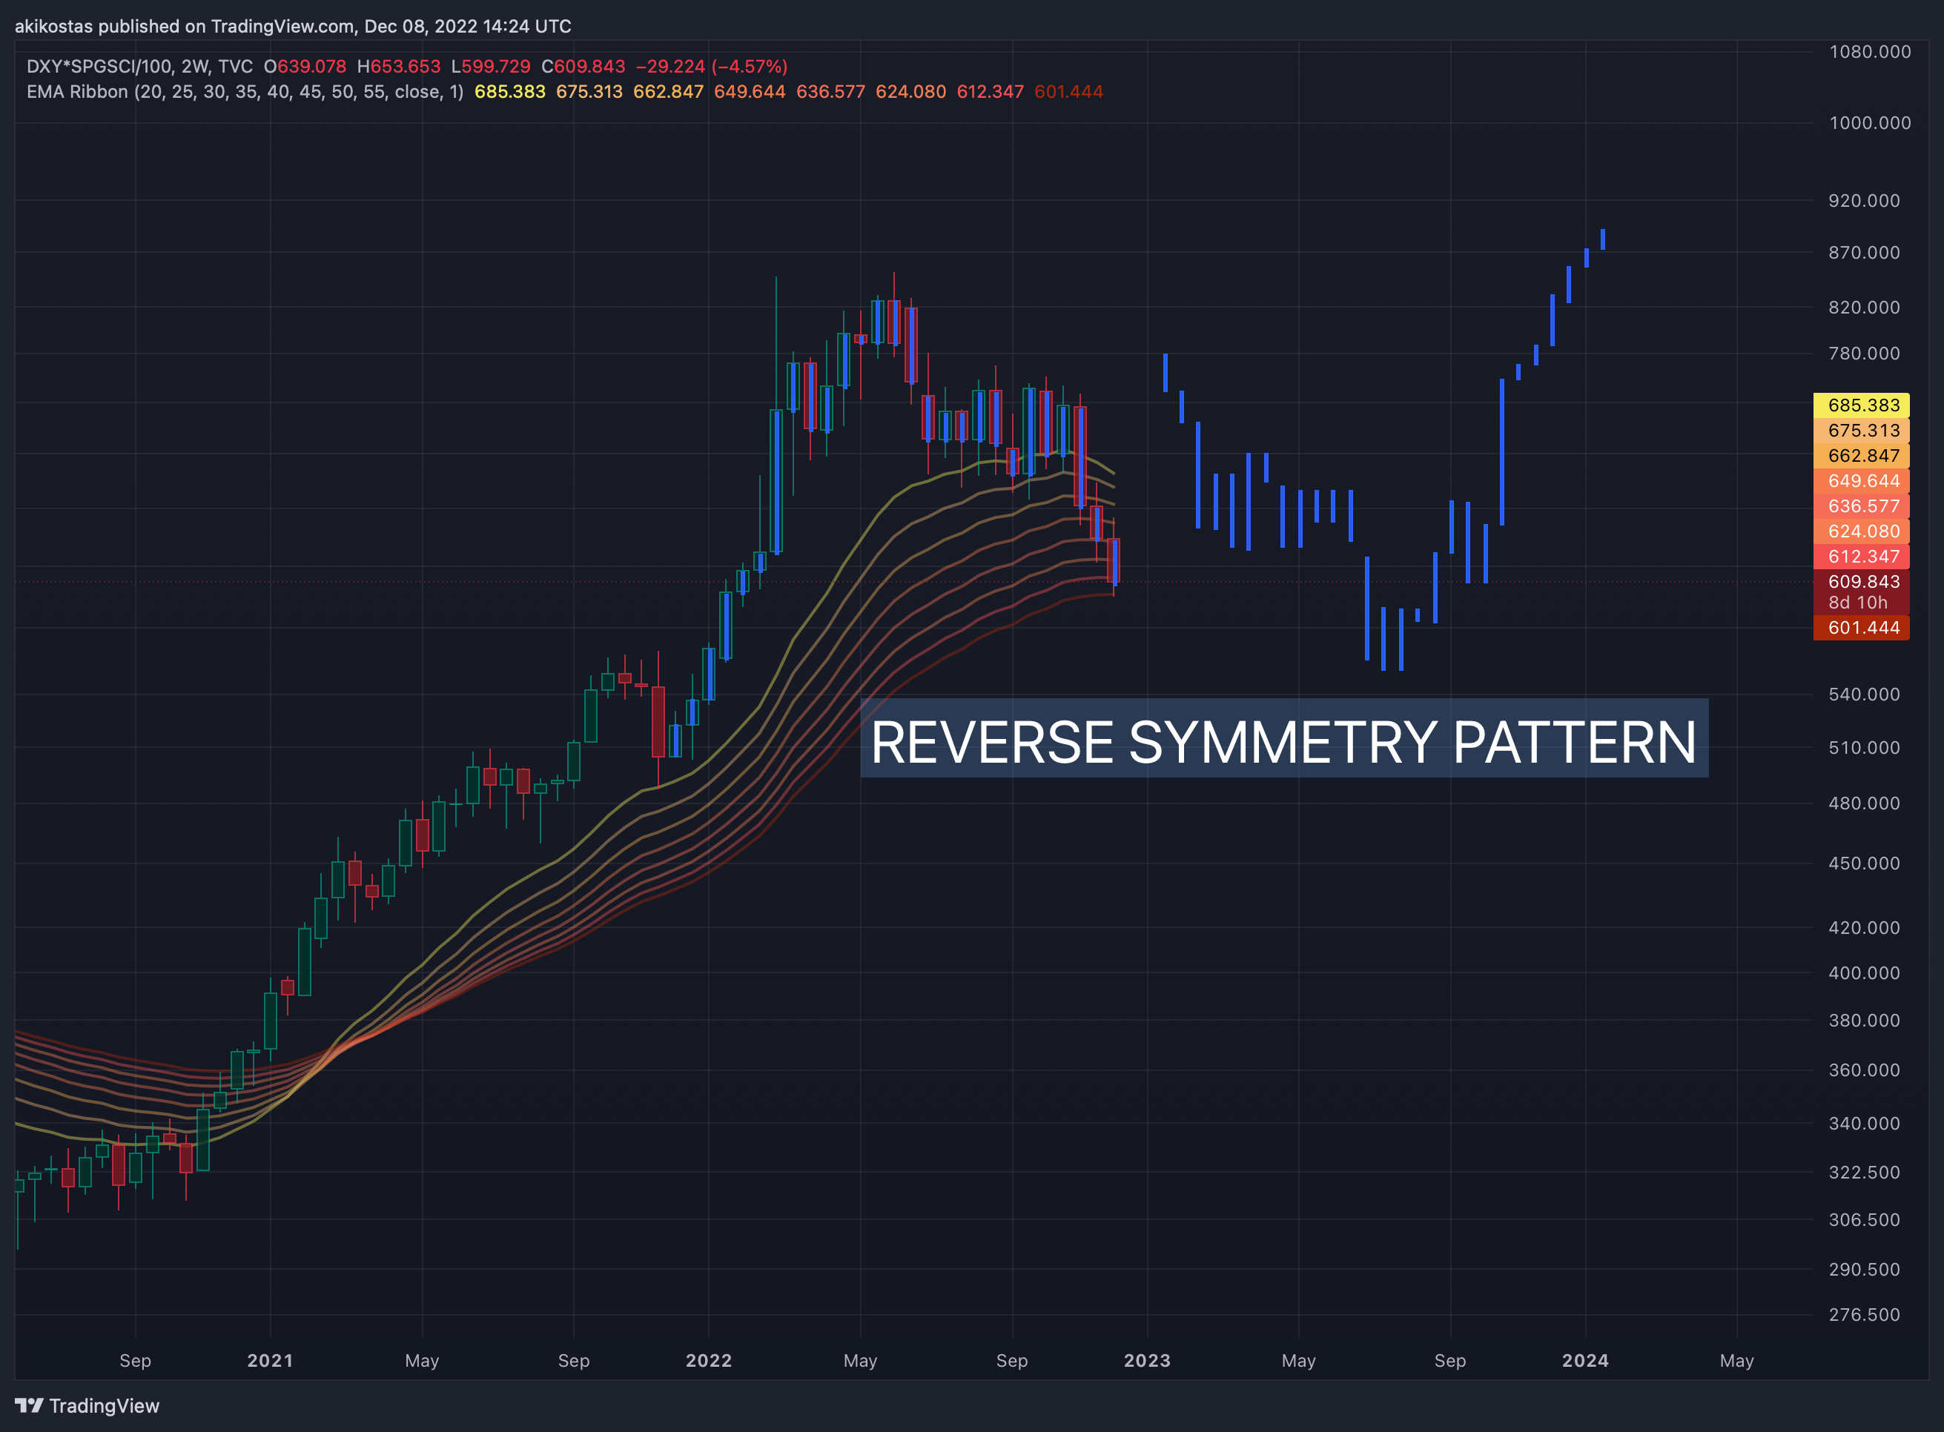Click the 306.500 price scale value

pyautogui.click(x=1863, y=1219)
